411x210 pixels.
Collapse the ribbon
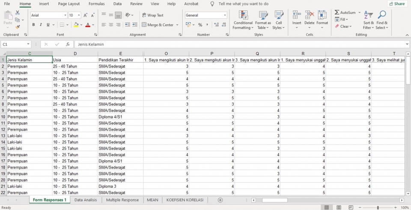click(x=407, y=35)
